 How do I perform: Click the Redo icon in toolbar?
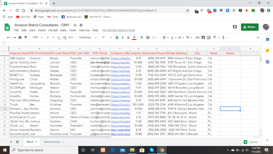pos(14,38)
